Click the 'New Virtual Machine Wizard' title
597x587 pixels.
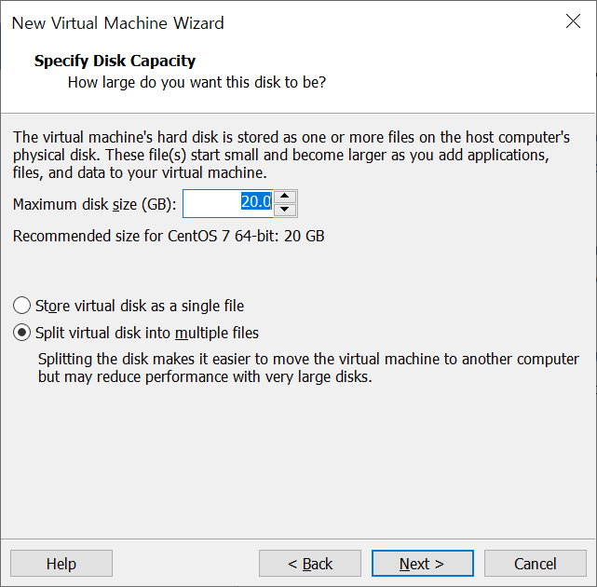[117, 23]
